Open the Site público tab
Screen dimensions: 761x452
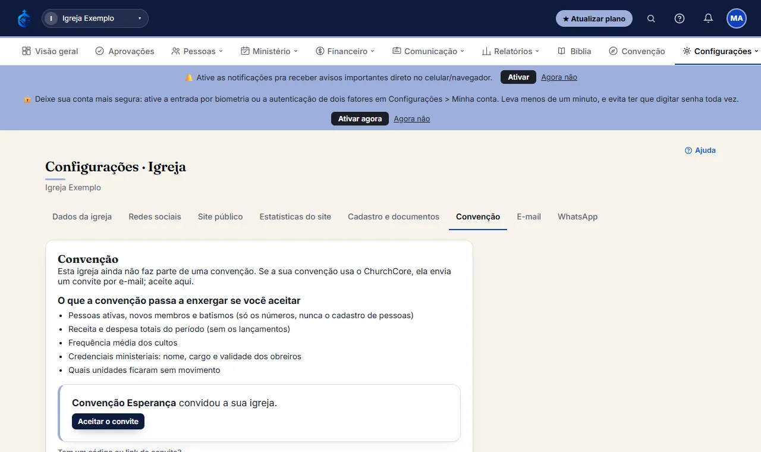coord(221,217)
